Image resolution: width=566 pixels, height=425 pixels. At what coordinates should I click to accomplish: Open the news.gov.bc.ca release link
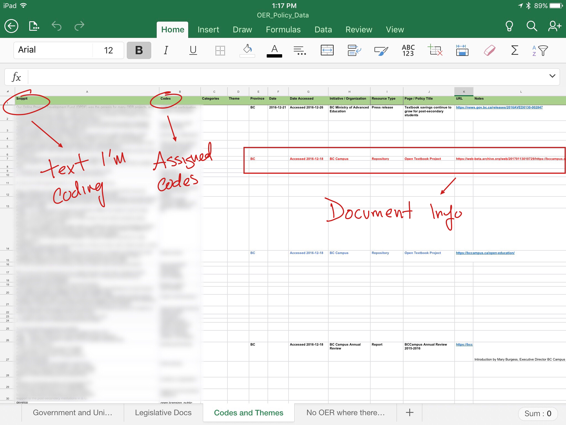[499, 107]
